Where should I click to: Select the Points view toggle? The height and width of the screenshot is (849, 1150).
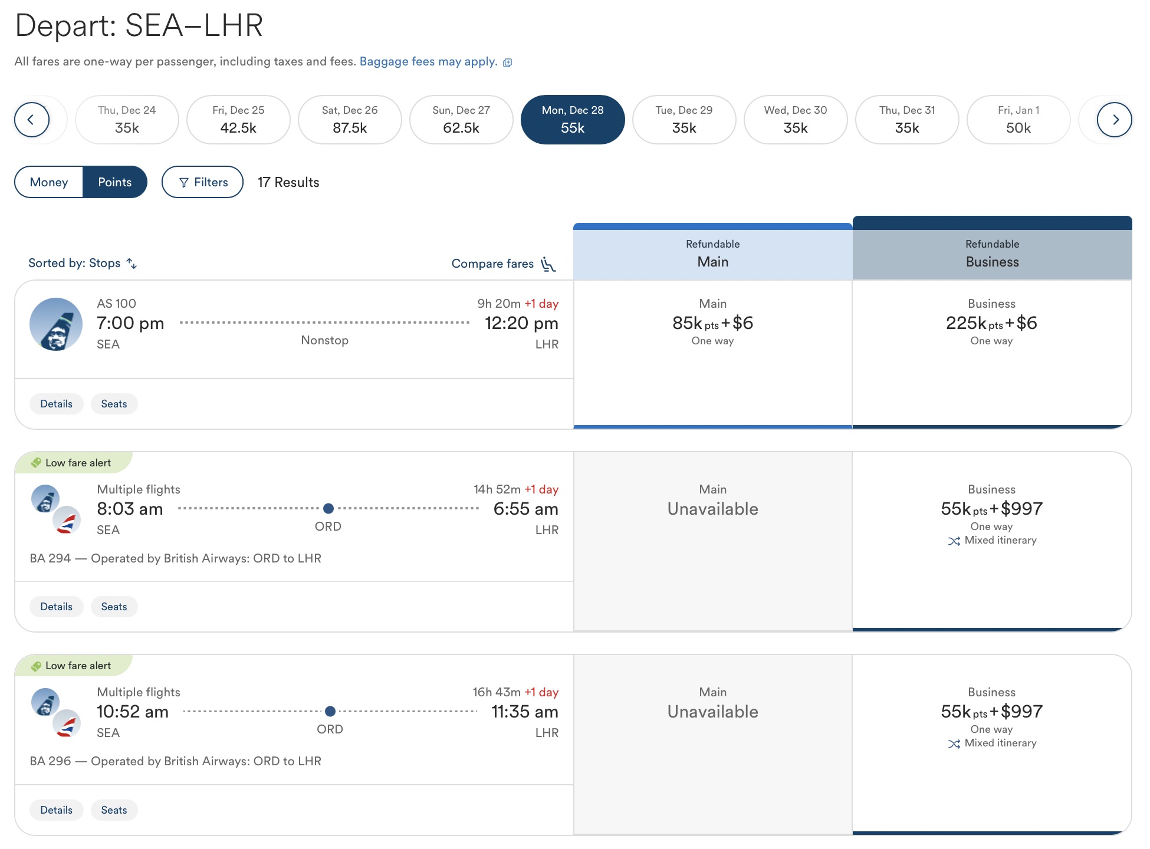[115, 182]
